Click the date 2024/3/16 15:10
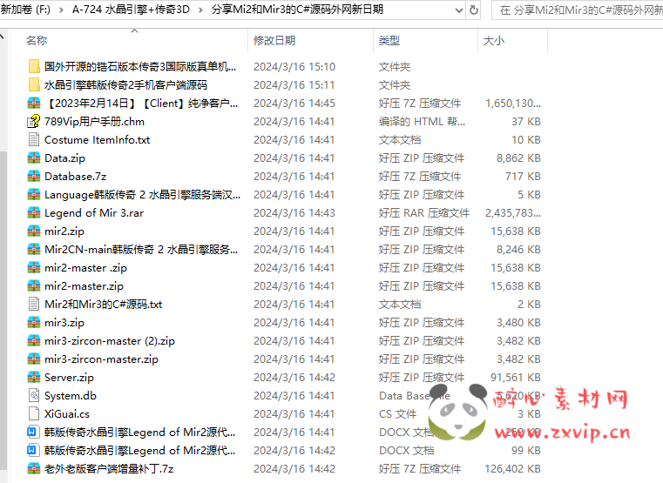The image size is (663, 483). tap(294, 67)
